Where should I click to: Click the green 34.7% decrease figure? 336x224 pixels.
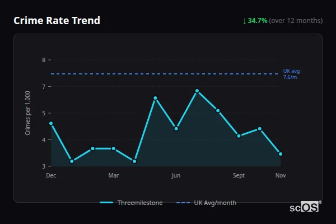point(258,21)
